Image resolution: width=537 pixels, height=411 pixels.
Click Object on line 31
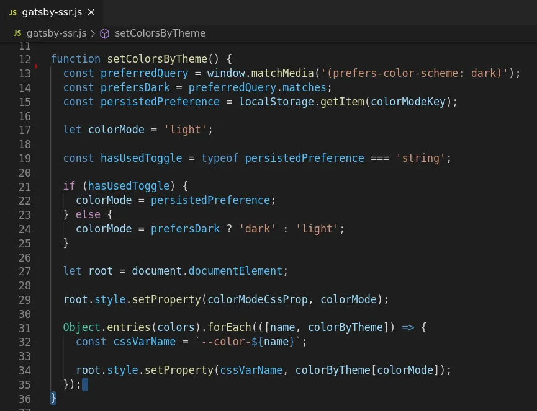click(82, 327)
